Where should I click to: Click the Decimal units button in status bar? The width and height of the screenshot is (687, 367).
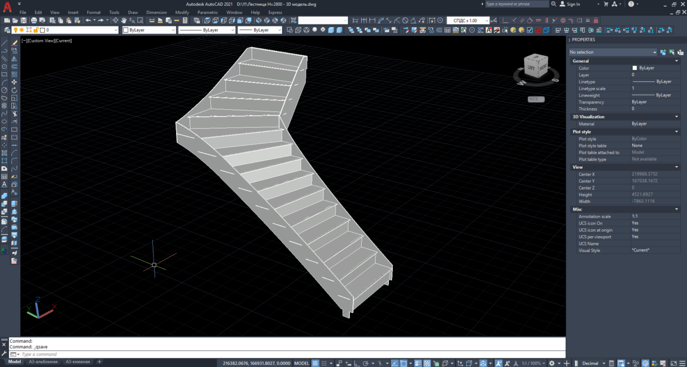coord(590,363)
